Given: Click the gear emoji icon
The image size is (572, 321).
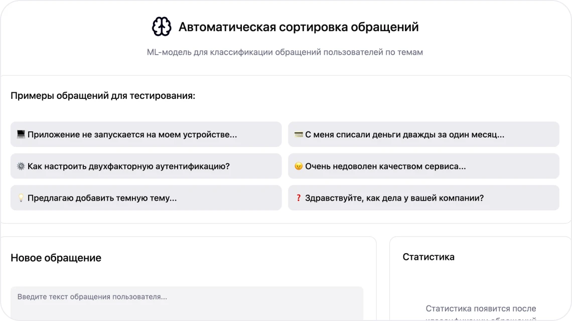Looking at the screenshot, I should (21, 166).
